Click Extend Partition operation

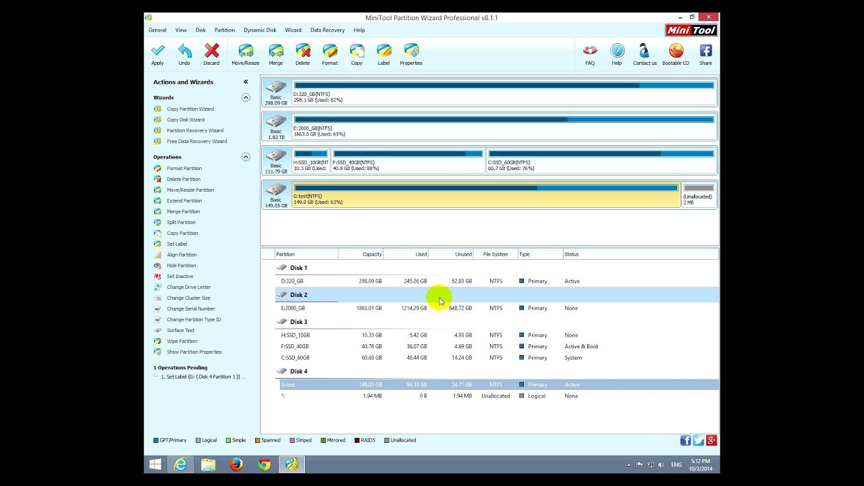click(184, 200)
